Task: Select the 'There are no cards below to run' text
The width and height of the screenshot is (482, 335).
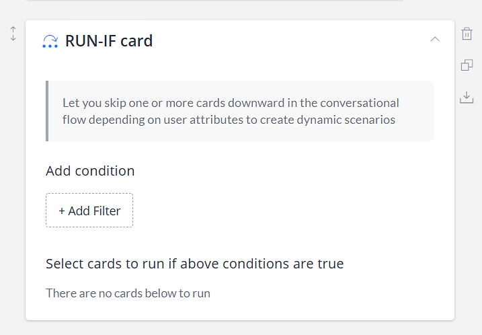Action: [x=128, y=293]
